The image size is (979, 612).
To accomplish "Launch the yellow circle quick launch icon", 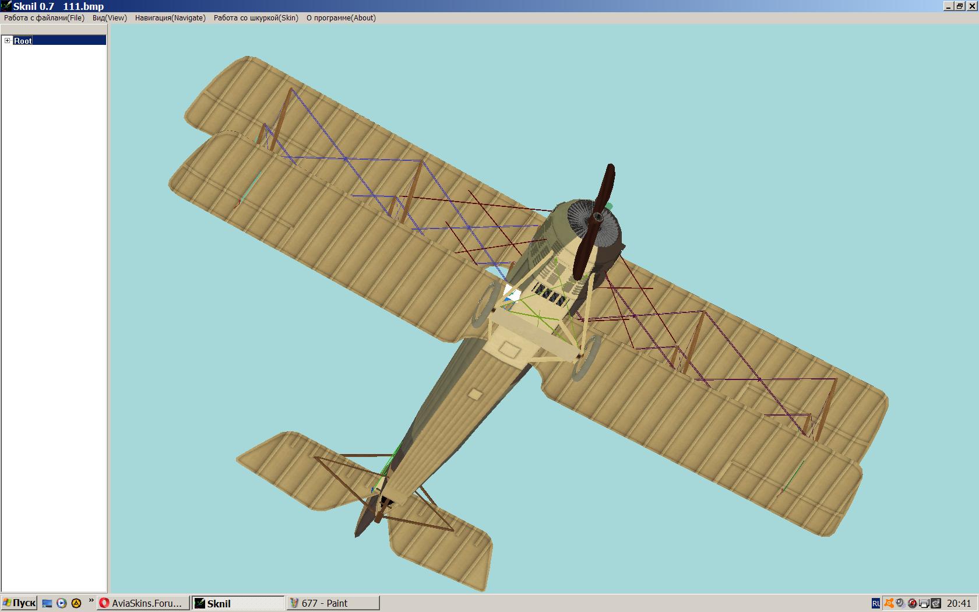I will [x=76, y=603].
